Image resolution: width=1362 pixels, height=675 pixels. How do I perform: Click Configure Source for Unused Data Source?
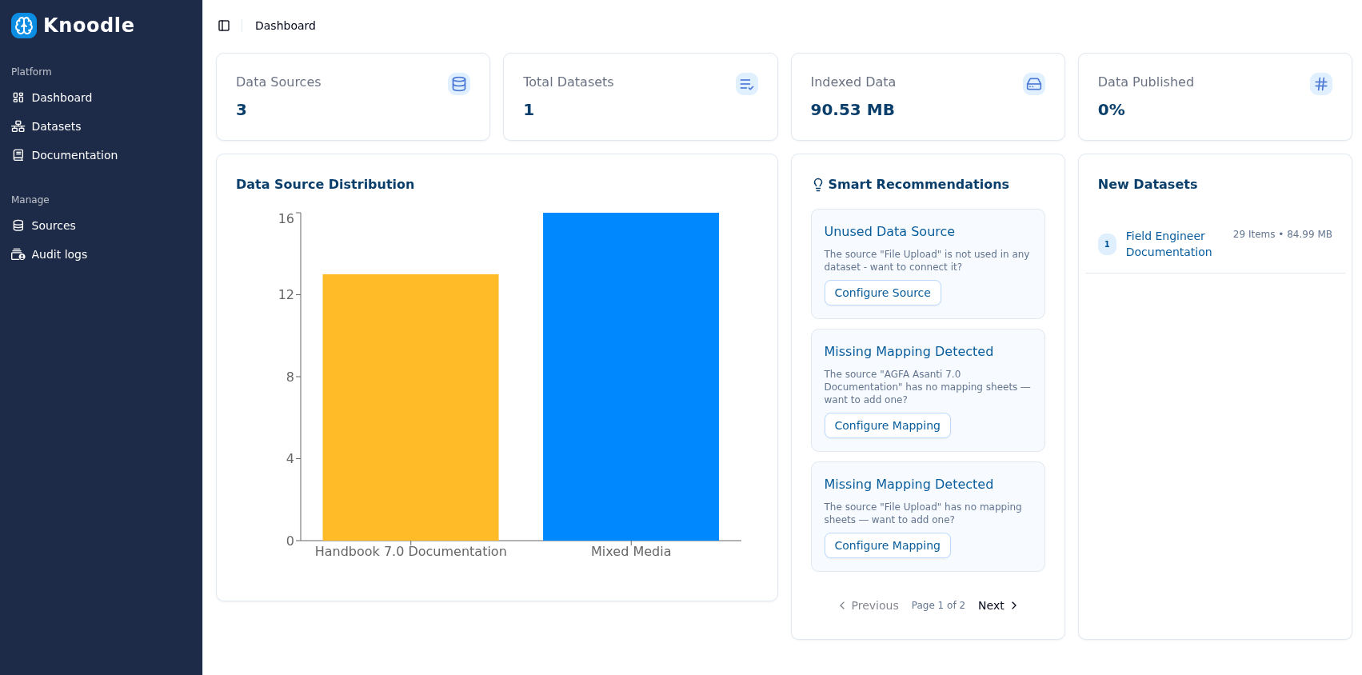pyautogui.click(x=882, y=293)
